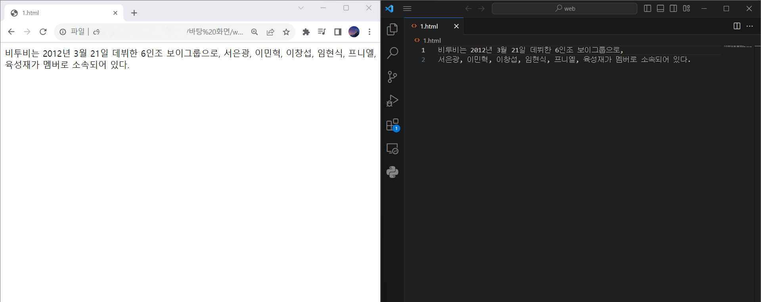The image size is (761, 302).
Task: Open the Chrome zoom control
Action: (x=254, y=32)
